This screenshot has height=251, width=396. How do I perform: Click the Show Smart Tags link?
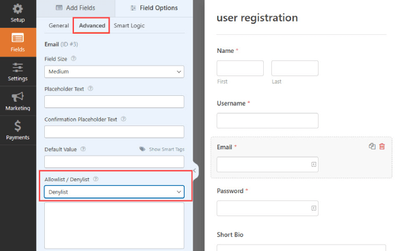coord(162,149)
